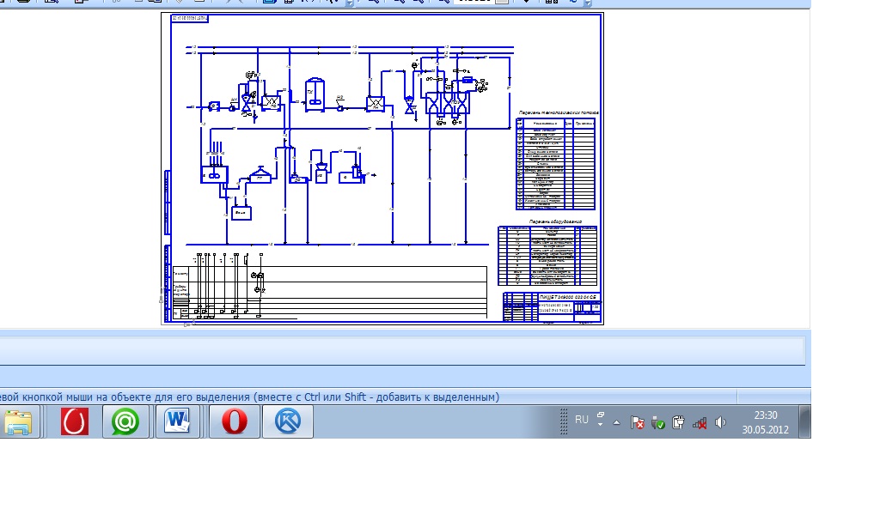
Task: Open the clock showing 23:30 30.05.2012
Action: (765, 422)
